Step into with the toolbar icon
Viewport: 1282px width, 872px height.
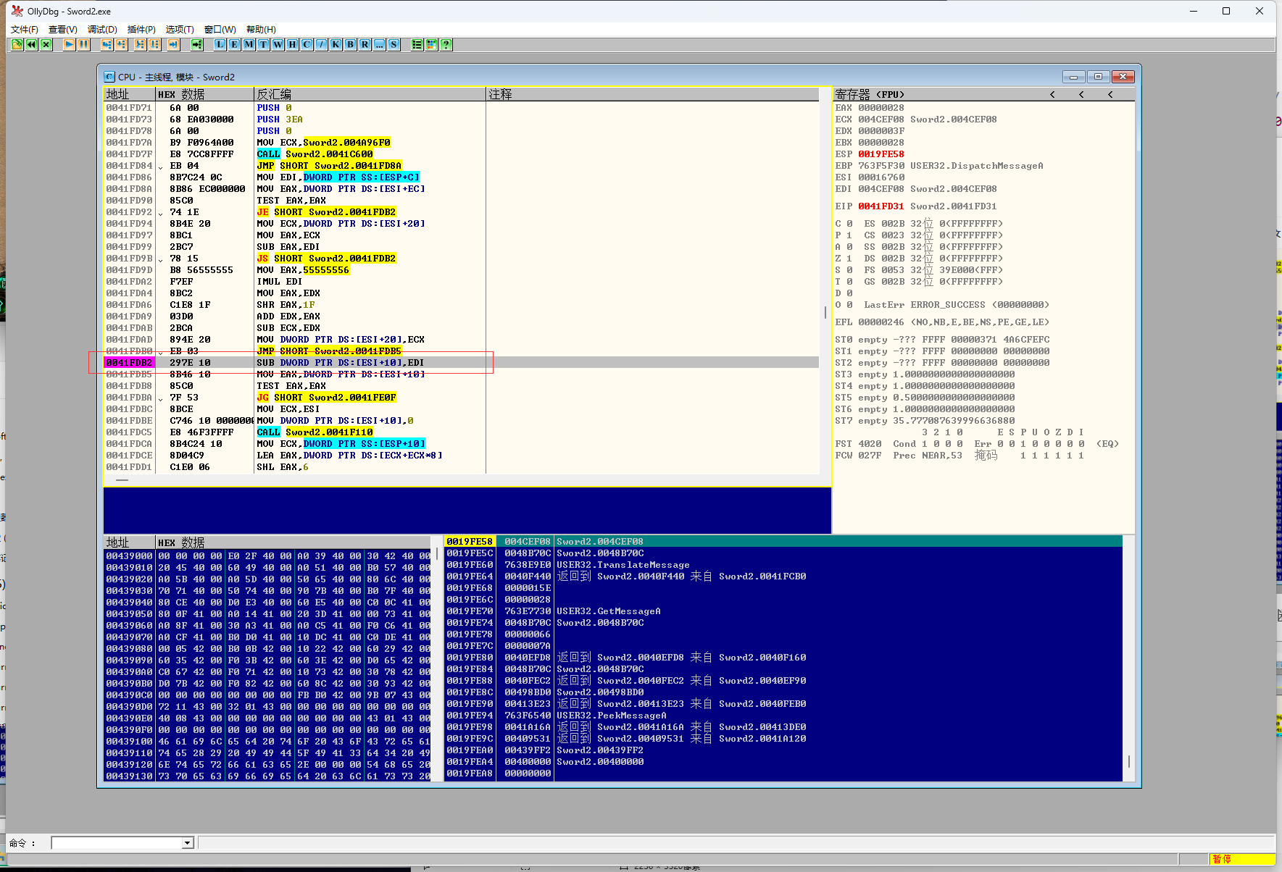tap(107, 45)
